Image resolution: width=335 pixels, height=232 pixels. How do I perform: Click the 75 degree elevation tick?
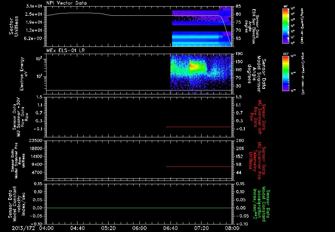pos(238,22)
